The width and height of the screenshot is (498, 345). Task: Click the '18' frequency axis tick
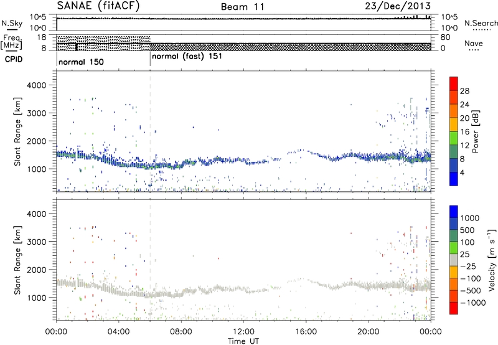pyautogui.click(x=42, y=37)
